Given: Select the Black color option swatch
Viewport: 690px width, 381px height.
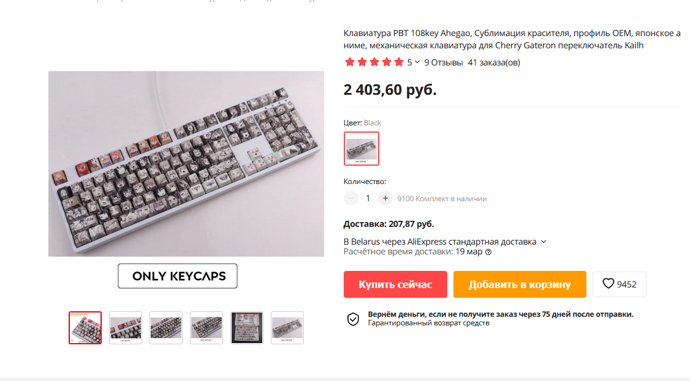Looking at the screenshot, I should pyautogui.click(x=362, y=149).
